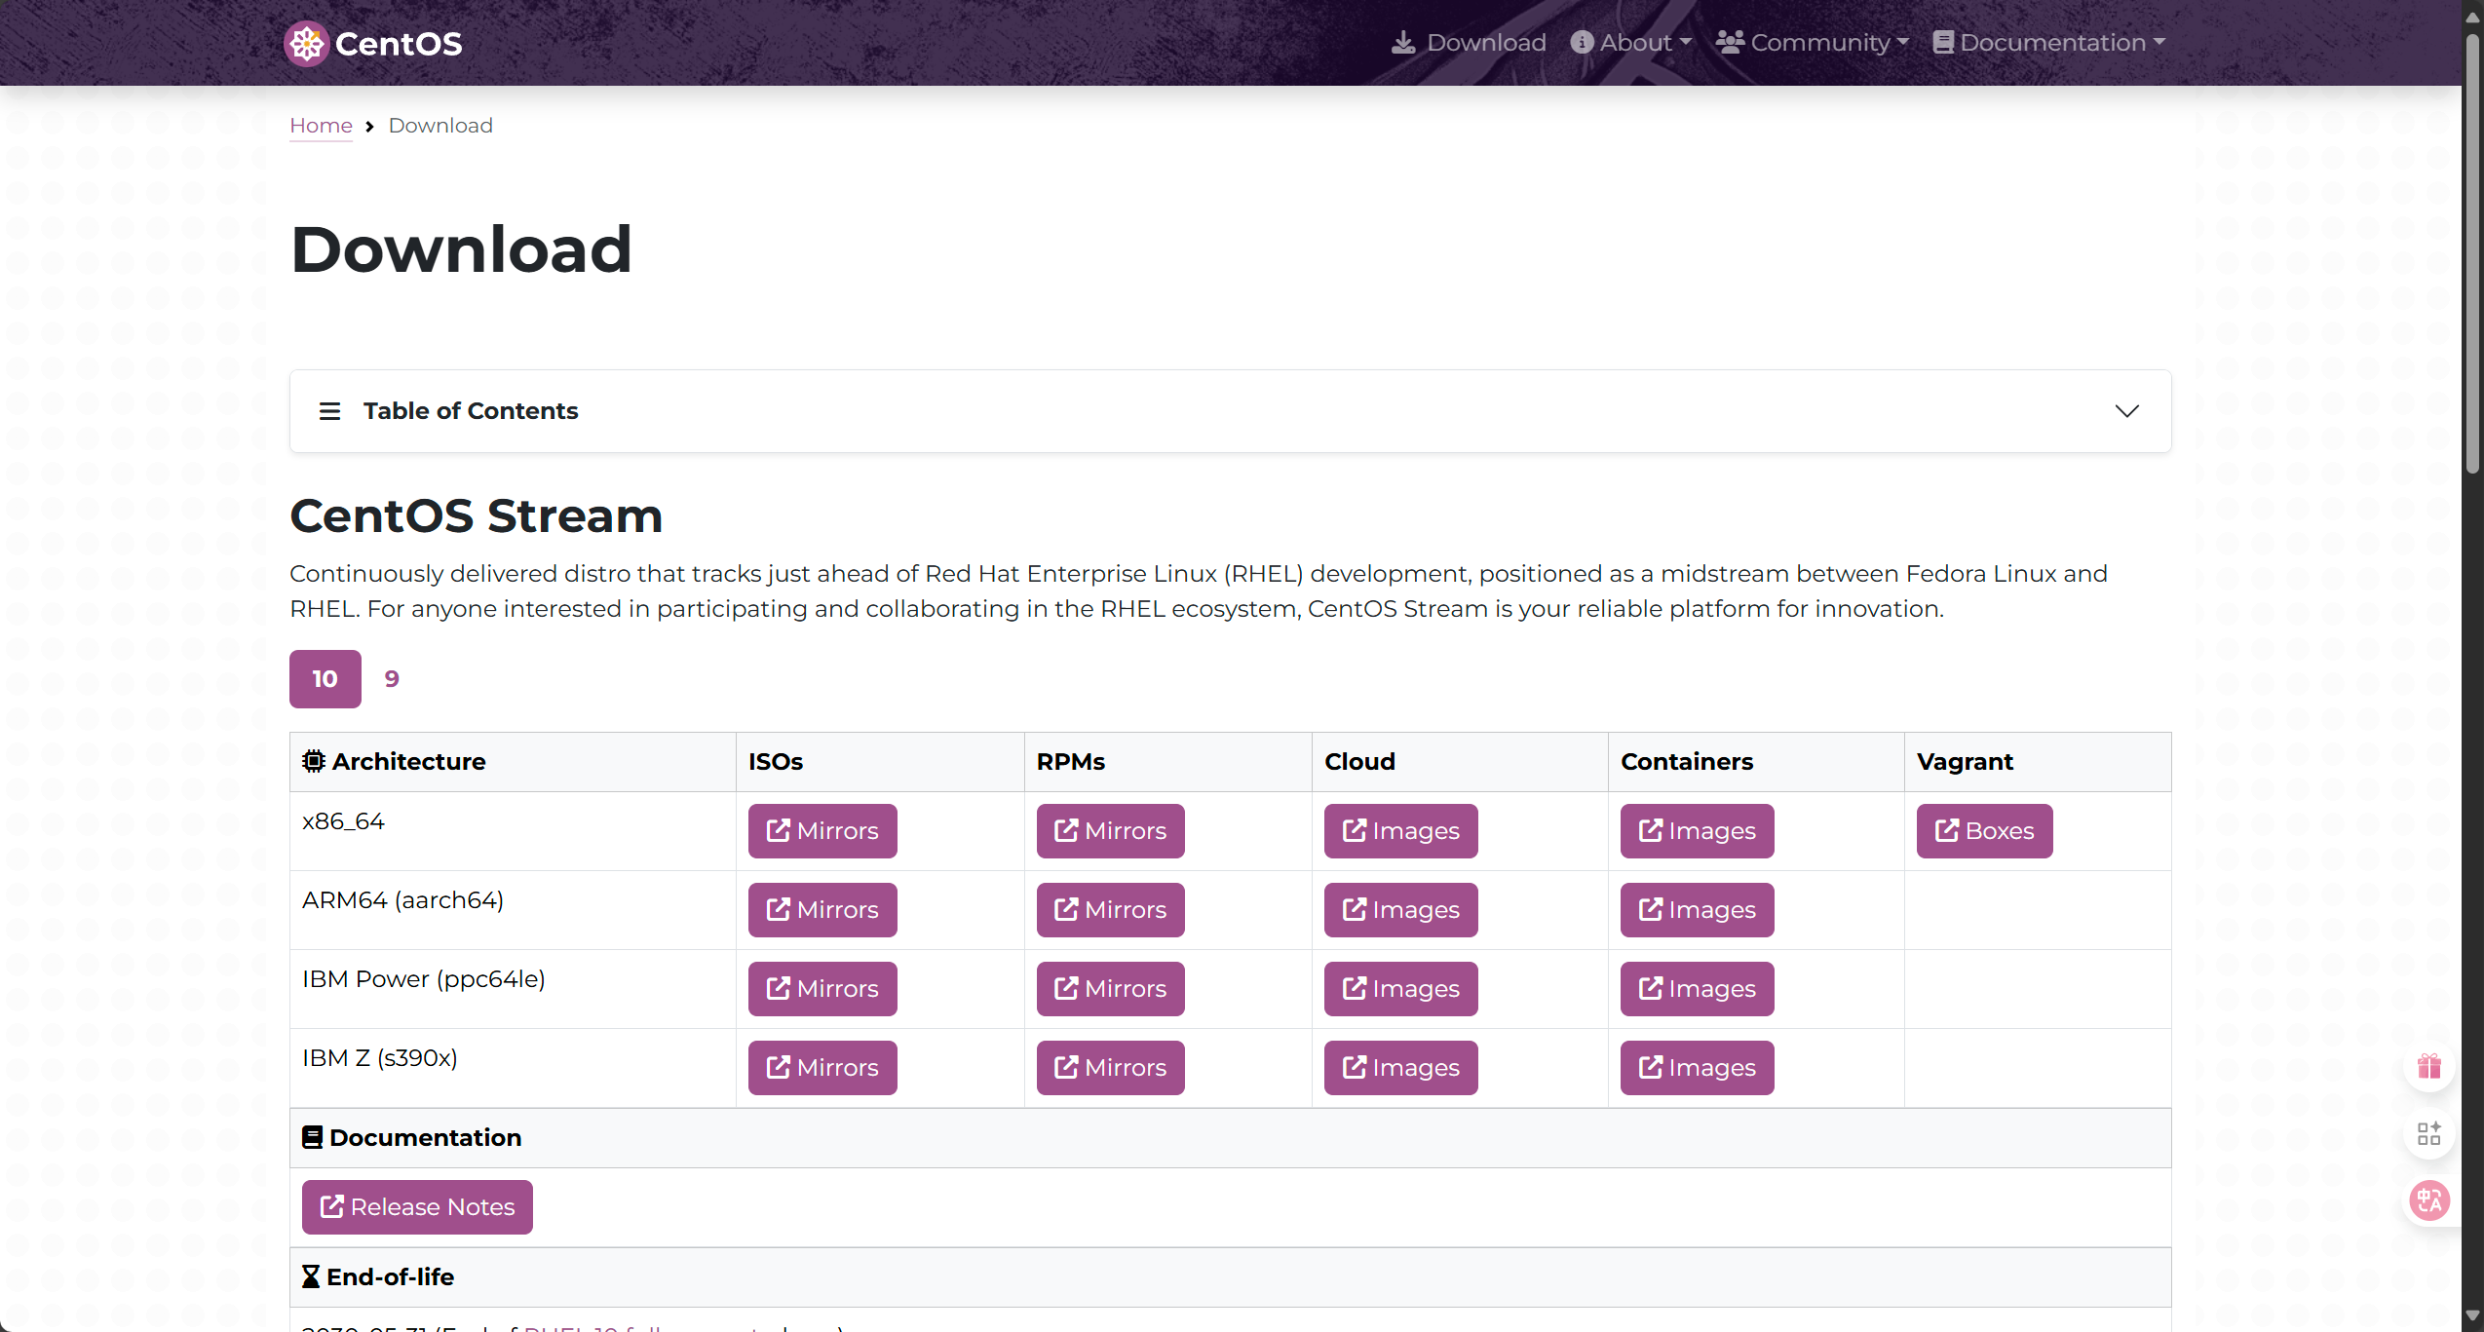Open IBM Power RPMs Mirrors
This screenshot has height=1332, width=2484.
click(1111, 989)
